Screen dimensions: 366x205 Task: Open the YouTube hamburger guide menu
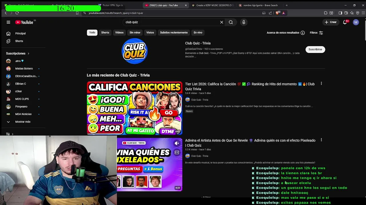[8, 22]
